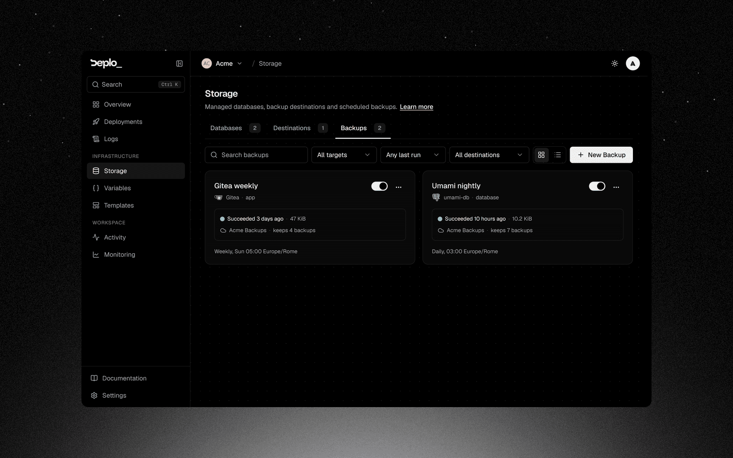The height and width of the screenshot is (458, 733).
Task: Open Templates section
Action: pyautogui.click(x=136, y=205)
